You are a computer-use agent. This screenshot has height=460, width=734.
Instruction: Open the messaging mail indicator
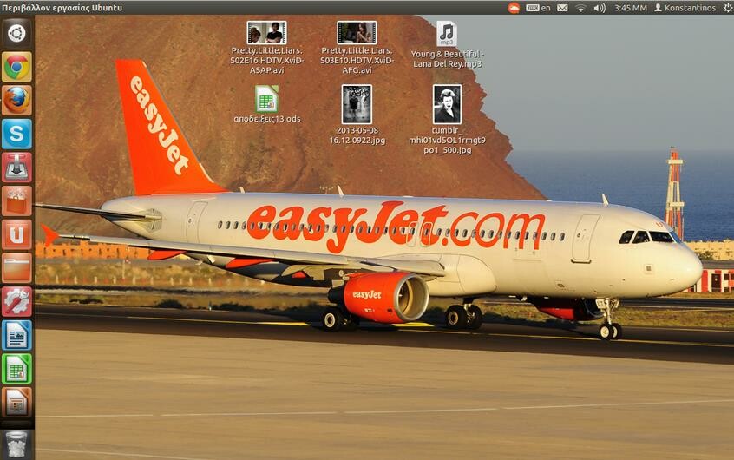(563, 8)
